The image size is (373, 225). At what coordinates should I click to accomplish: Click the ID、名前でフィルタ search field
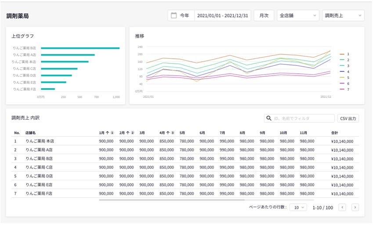[303, 118]
